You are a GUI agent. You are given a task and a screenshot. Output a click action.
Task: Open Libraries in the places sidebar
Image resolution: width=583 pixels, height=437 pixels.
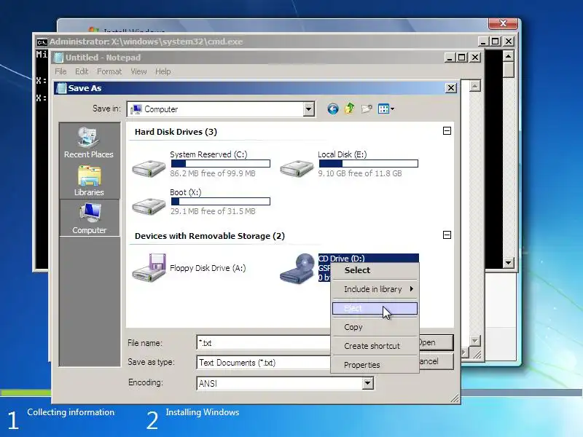point(88,181)
